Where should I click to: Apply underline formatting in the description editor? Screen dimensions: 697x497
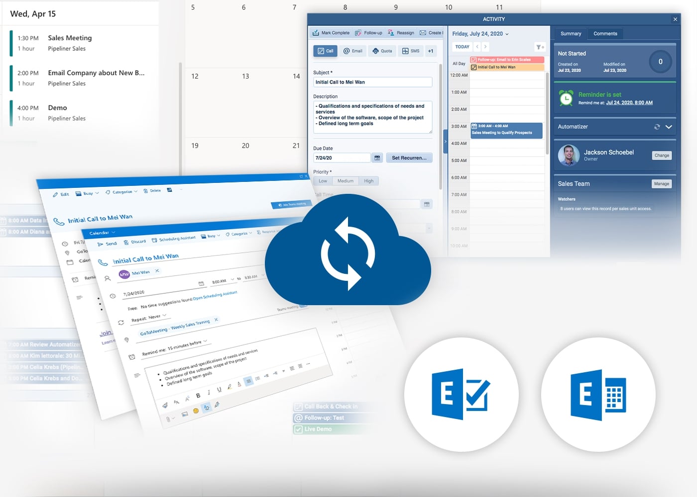pyautogui.click(x=219, y=391)
